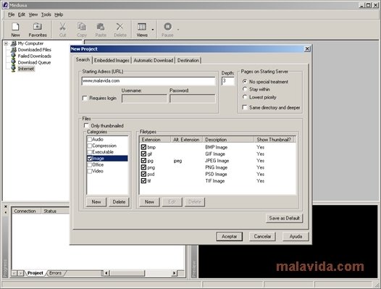This screenshot has width=381, height=289.
Task: Open the Views dropdown arrow
Action: point(153,30)
